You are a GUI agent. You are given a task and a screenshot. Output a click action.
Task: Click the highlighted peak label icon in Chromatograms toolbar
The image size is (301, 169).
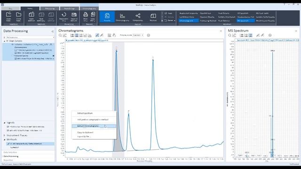click(x=77, y=35)
